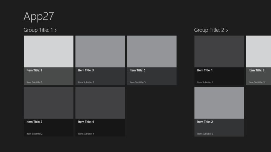Expand Group Title: 2 chevron arrow

click(x=227, y=30)
